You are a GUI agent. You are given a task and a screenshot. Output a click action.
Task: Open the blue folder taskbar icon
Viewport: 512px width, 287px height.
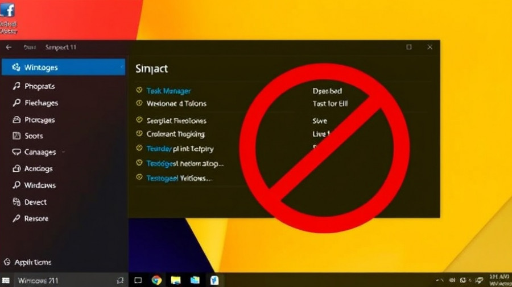(195, 280)
